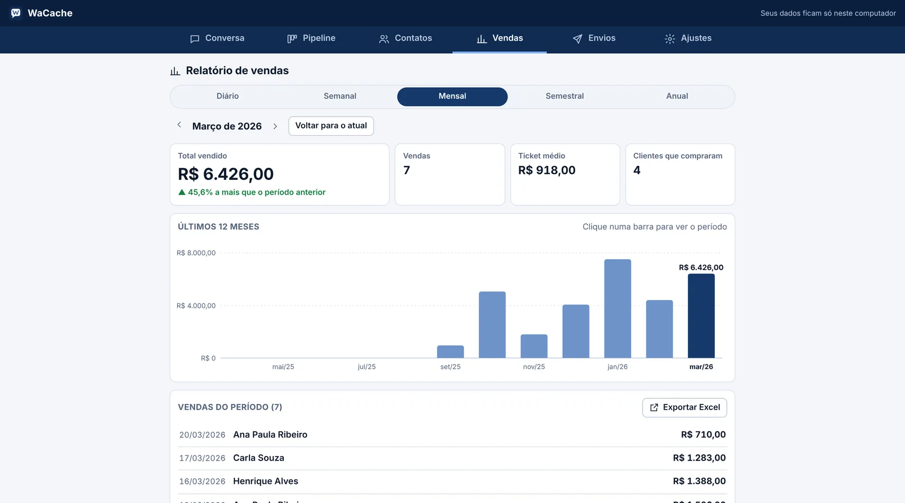Select the Mensal period option
The image size is (905, 503).
point(453,96)
